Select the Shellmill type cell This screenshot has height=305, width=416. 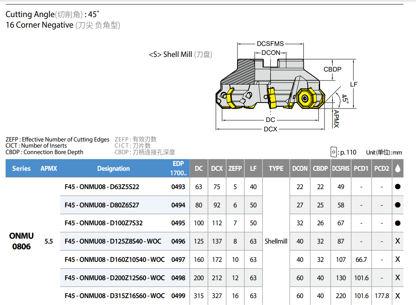(x=276, y=241)
